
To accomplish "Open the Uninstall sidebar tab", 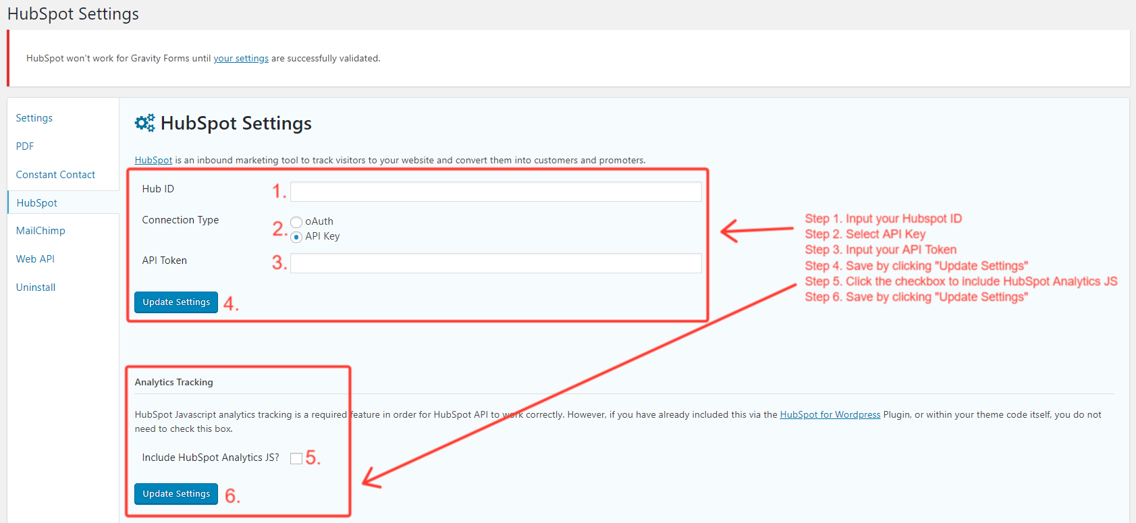I will click(36, 287).
